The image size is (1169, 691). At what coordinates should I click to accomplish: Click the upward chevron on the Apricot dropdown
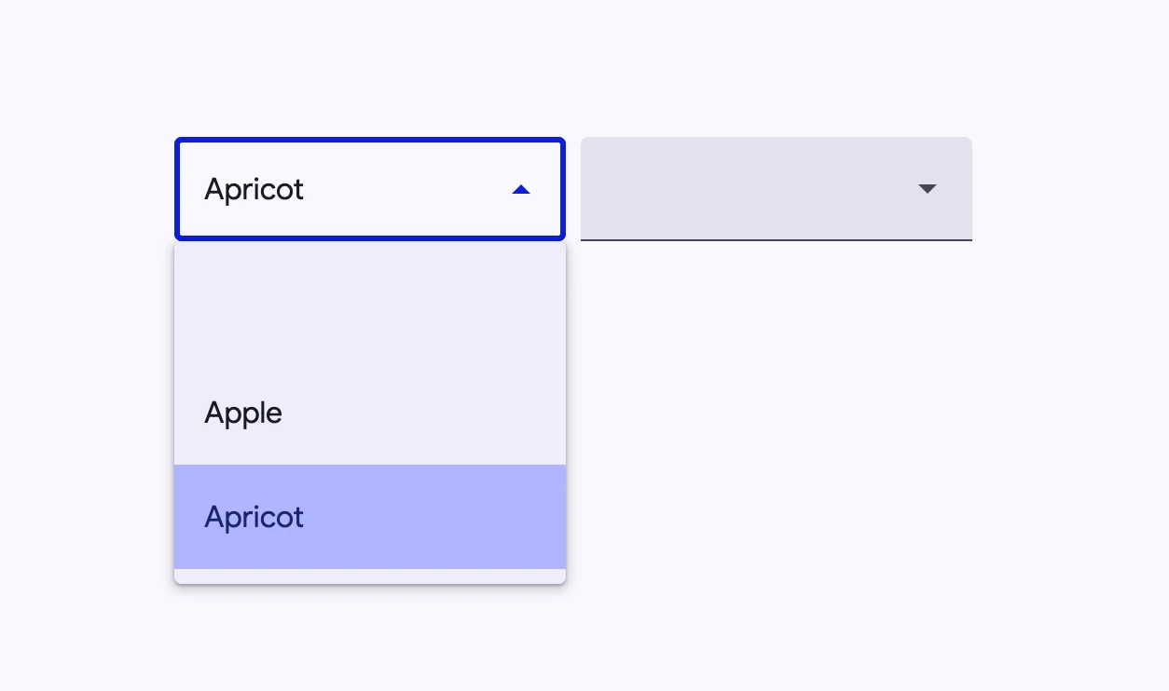point(522,189)
